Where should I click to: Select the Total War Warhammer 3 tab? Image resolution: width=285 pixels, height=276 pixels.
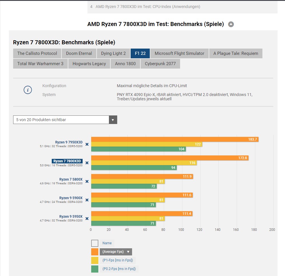(40, 64)
